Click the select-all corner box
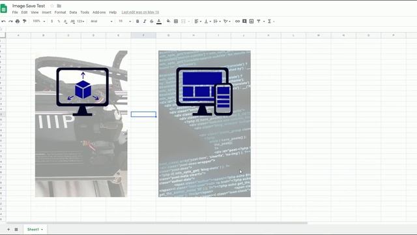The width and height of the screenshot is (417, 235). pos(3,35)
